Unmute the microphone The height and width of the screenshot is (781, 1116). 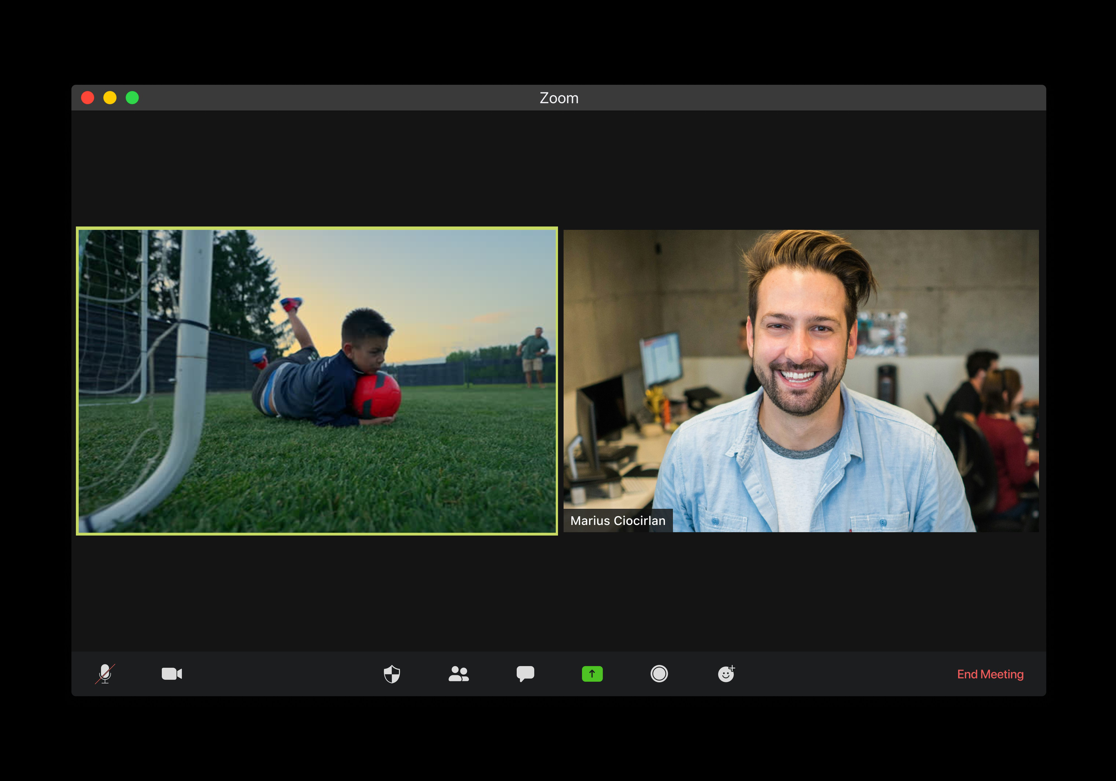point(105,674)
